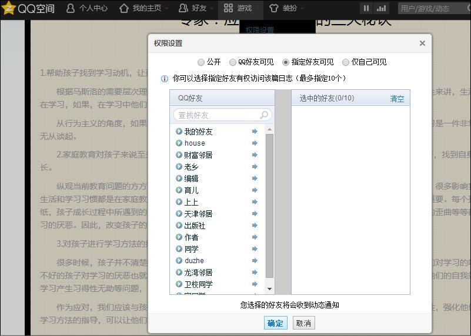Open 个人中心 in the top navigation

click(x=87, y=8)
